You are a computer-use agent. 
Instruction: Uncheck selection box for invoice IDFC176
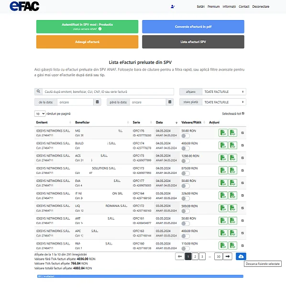click(242, 133)
